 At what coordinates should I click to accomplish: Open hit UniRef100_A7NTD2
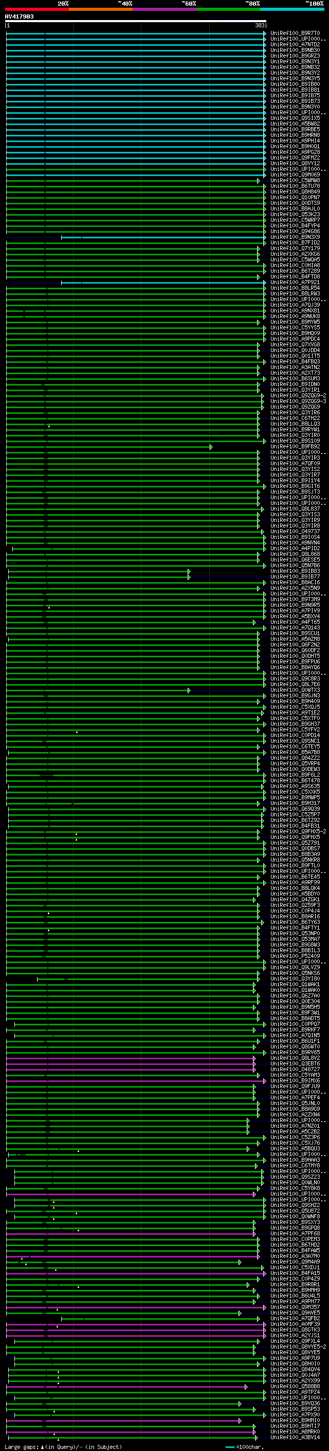pyautogui.click(x=295, y=44)
